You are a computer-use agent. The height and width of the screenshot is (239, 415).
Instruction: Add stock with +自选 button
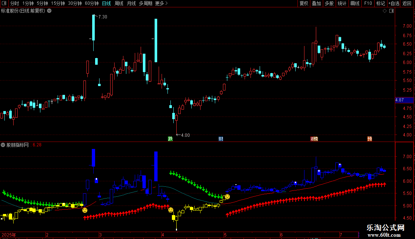pyautogui.click(x=394, y=3)
